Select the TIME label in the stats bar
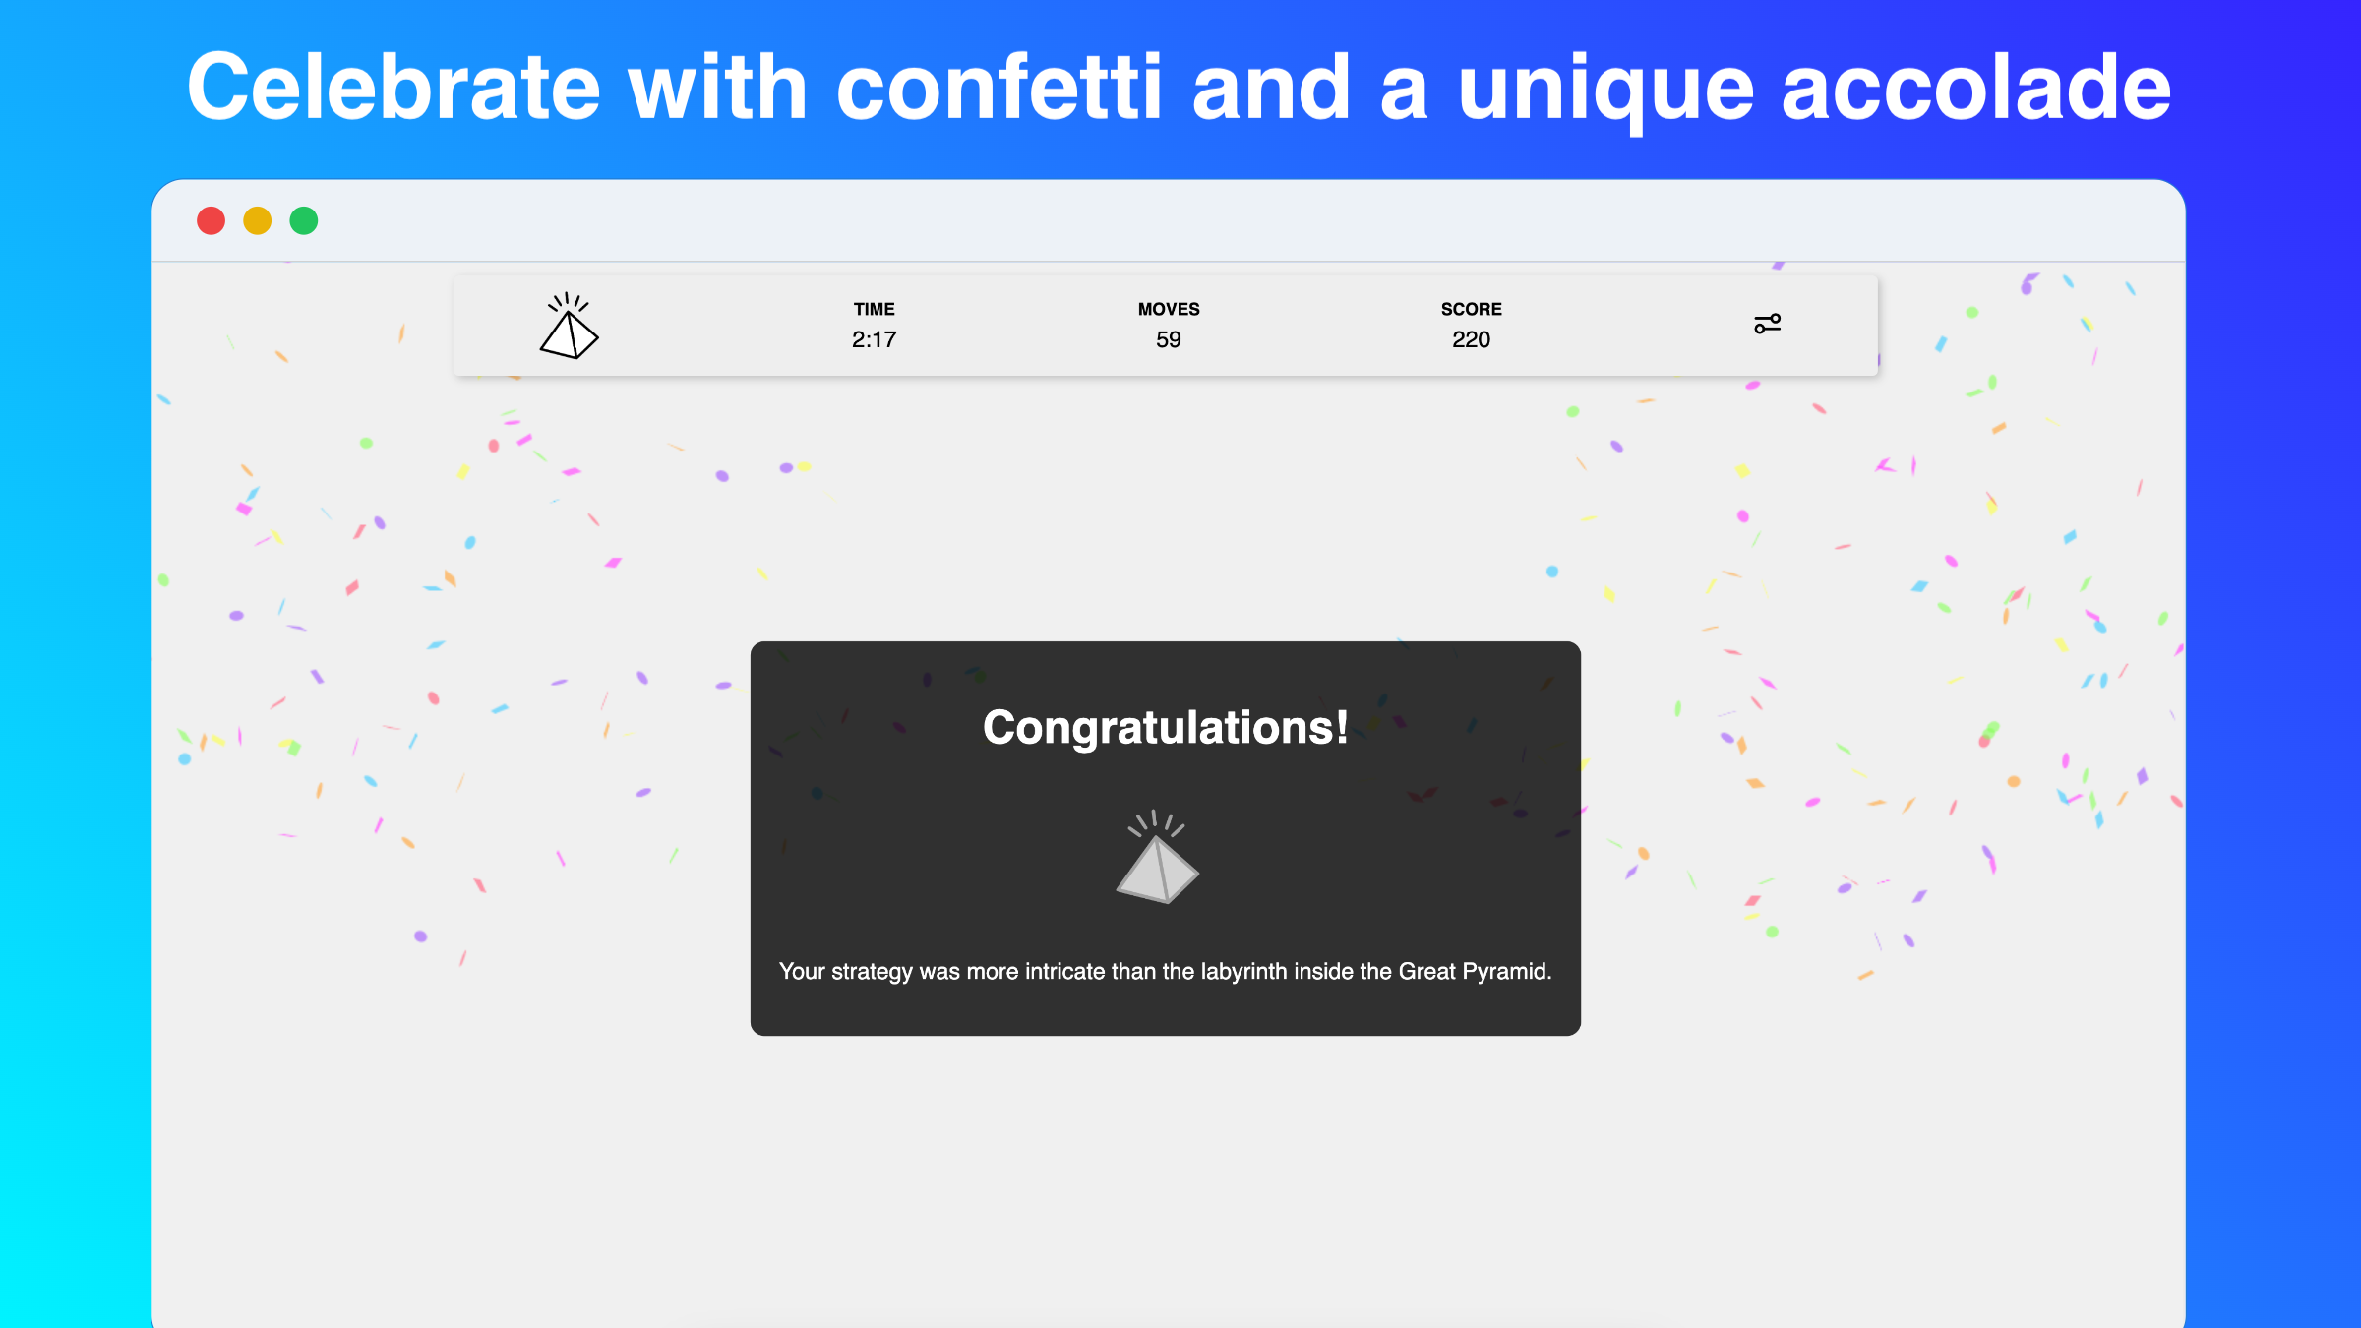This screenshot has height=1328, width=2361. tap(874, 309)
